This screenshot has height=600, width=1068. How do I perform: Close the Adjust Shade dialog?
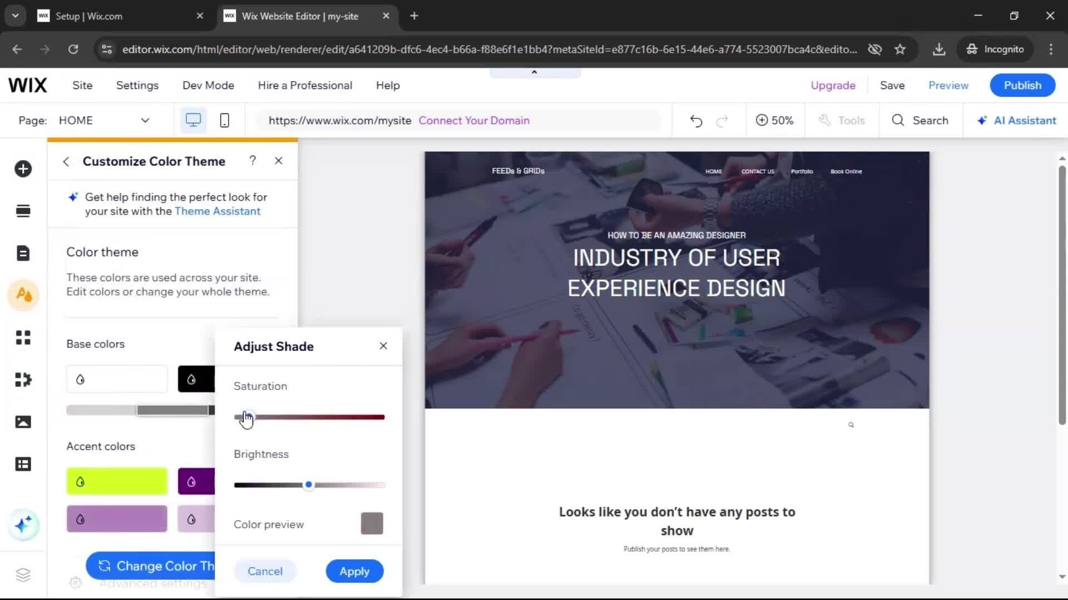pos(383,346)
